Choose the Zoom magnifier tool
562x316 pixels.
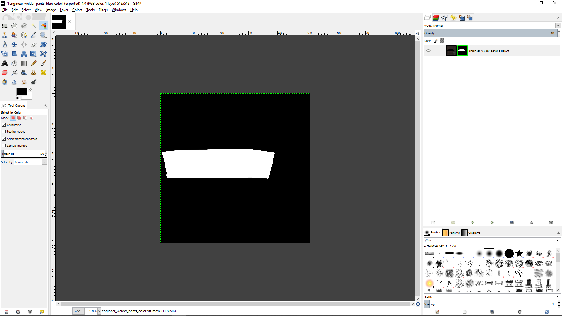[x=43, y=35]
